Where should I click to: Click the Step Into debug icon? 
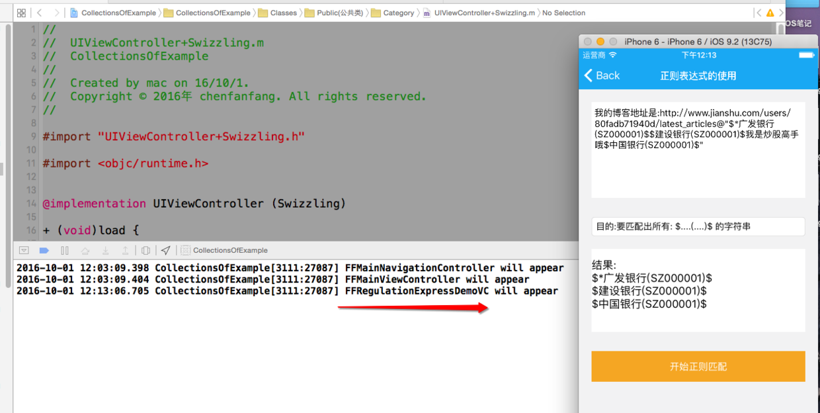coord(105,250)
